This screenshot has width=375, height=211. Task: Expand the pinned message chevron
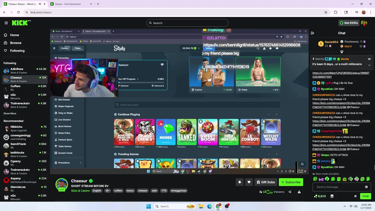369,65
